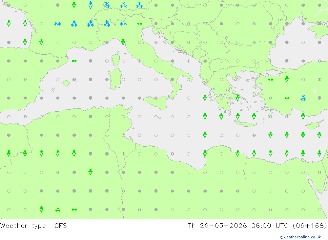Click the green double-dot symbol over northern Italy
328x240 pixels.
(x=139, y=24)
